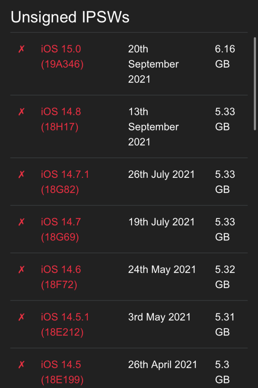Open the iOS 14.8 (18H17) firmware link
This screenshot has height=388, width=258.
(x=61, y=119)
